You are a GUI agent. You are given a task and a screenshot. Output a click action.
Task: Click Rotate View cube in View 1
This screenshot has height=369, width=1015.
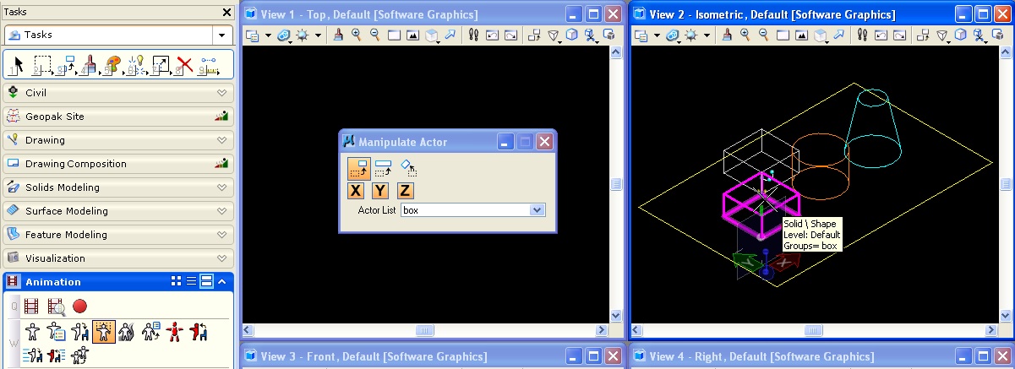click(x=431, y=35)
